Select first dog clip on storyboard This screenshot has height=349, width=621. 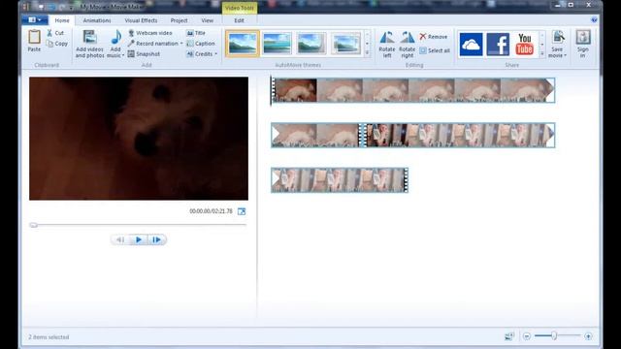click(x=295, y=90)
